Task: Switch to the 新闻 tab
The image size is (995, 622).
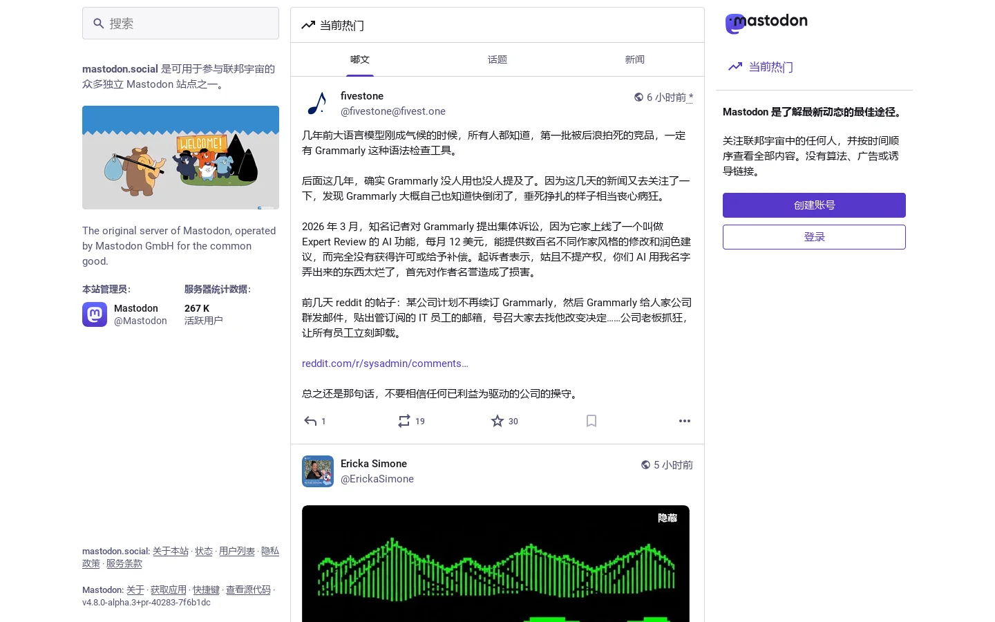Action: click(635, 59)
